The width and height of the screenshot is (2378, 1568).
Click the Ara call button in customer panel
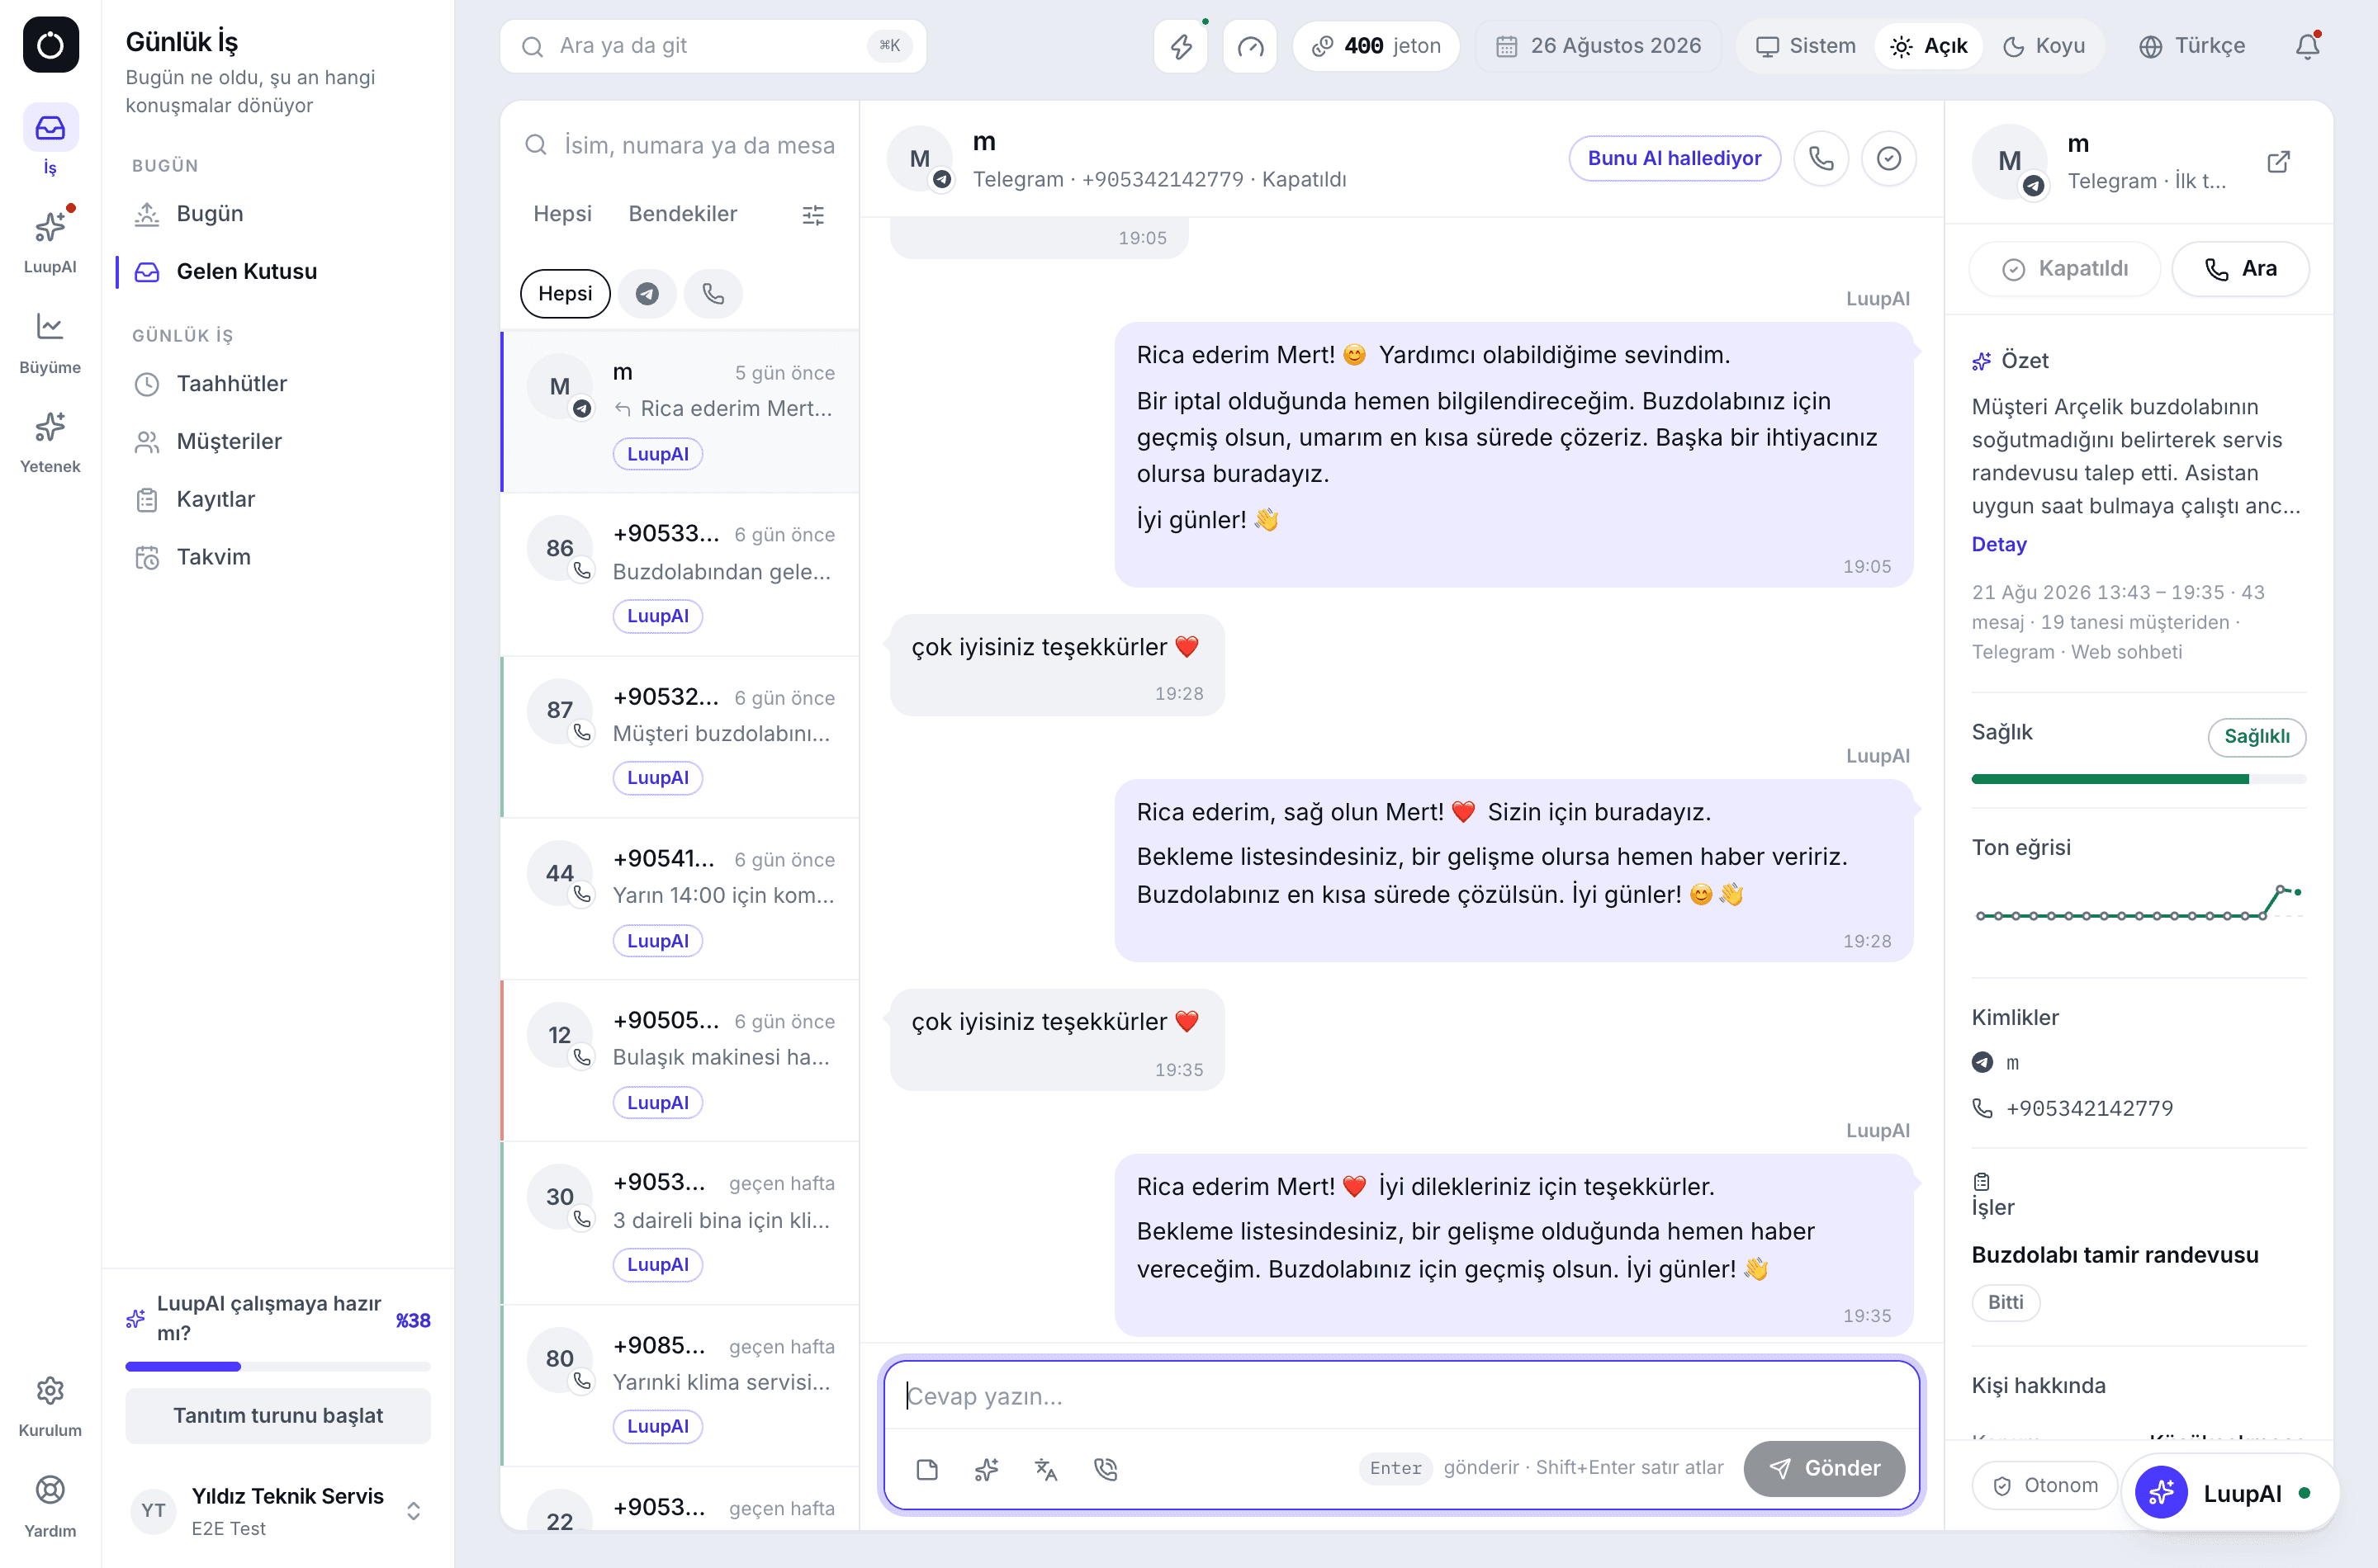tap(2240, 269)
